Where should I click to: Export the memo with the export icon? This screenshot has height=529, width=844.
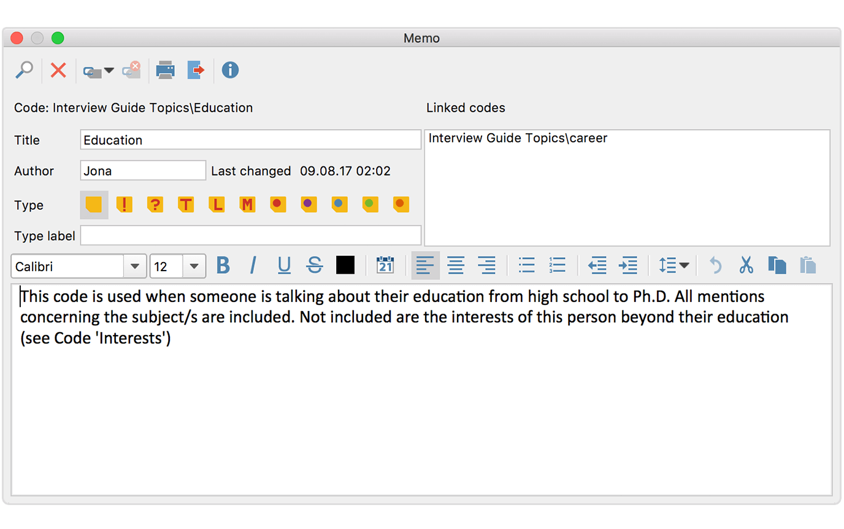tap(196, 70)
